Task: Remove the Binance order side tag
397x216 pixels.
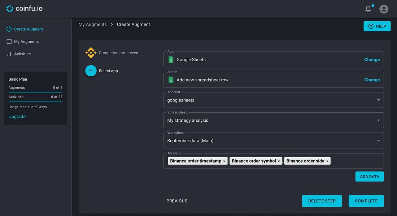Action: coord(327,161)
